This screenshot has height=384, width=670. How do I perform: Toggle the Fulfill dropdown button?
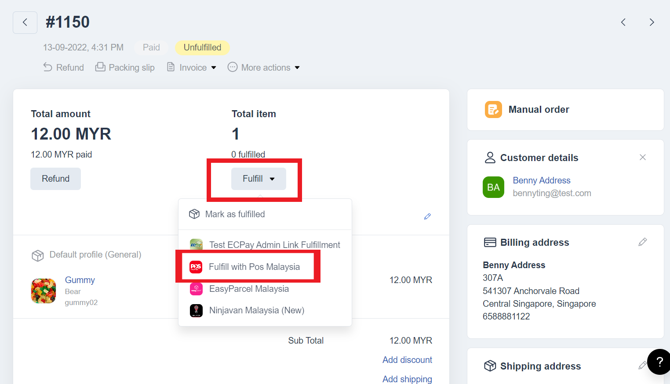click(x=259, y=179)
